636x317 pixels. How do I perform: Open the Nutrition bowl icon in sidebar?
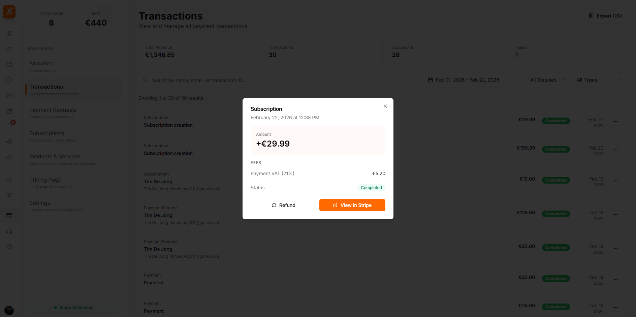click(9, 111)
